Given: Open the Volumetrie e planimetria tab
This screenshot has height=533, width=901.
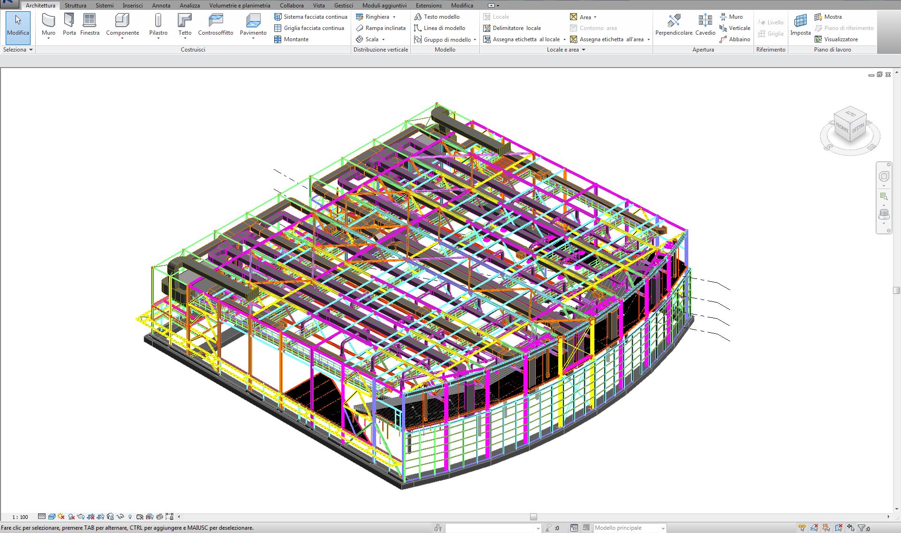Looking at the screenshot, I should [239, 6].
